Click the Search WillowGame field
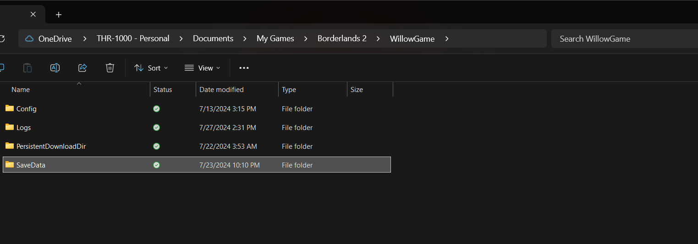 click(x=624, y=39)
